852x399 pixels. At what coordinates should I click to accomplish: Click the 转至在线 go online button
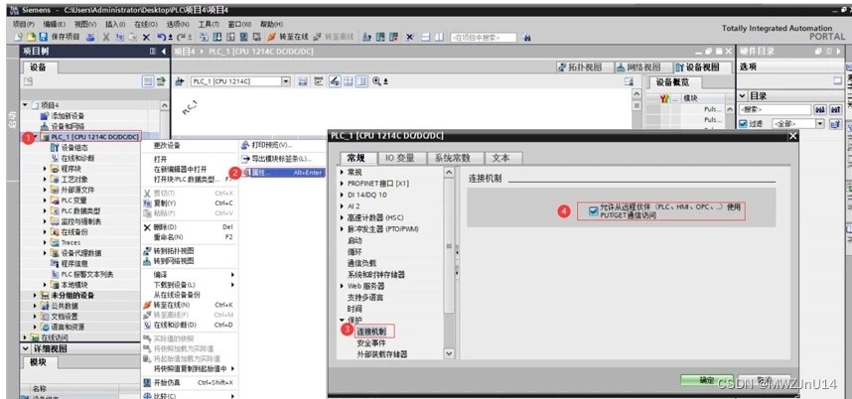(288, 37)
